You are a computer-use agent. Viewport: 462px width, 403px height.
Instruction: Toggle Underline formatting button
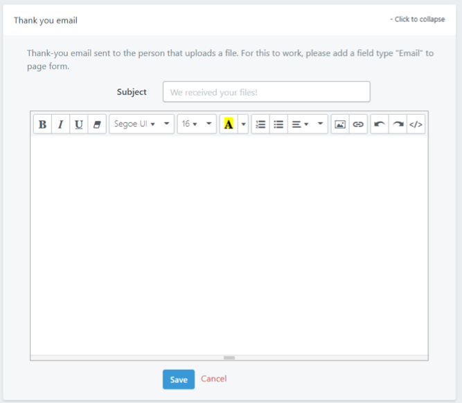coord(79,124)
